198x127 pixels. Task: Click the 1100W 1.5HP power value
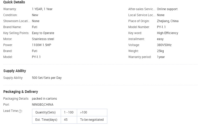(x=41, y=45)
